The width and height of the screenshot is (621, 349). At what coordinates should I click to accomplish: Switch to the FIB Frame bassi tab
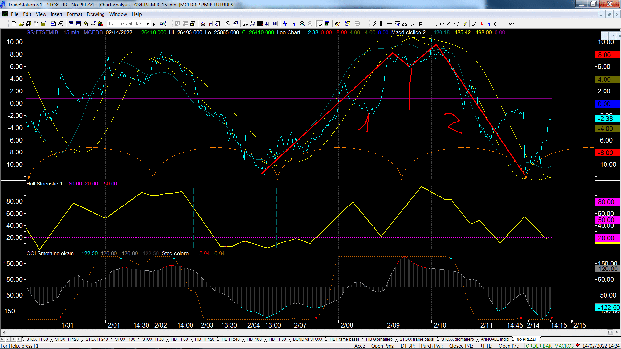[344, 339]
